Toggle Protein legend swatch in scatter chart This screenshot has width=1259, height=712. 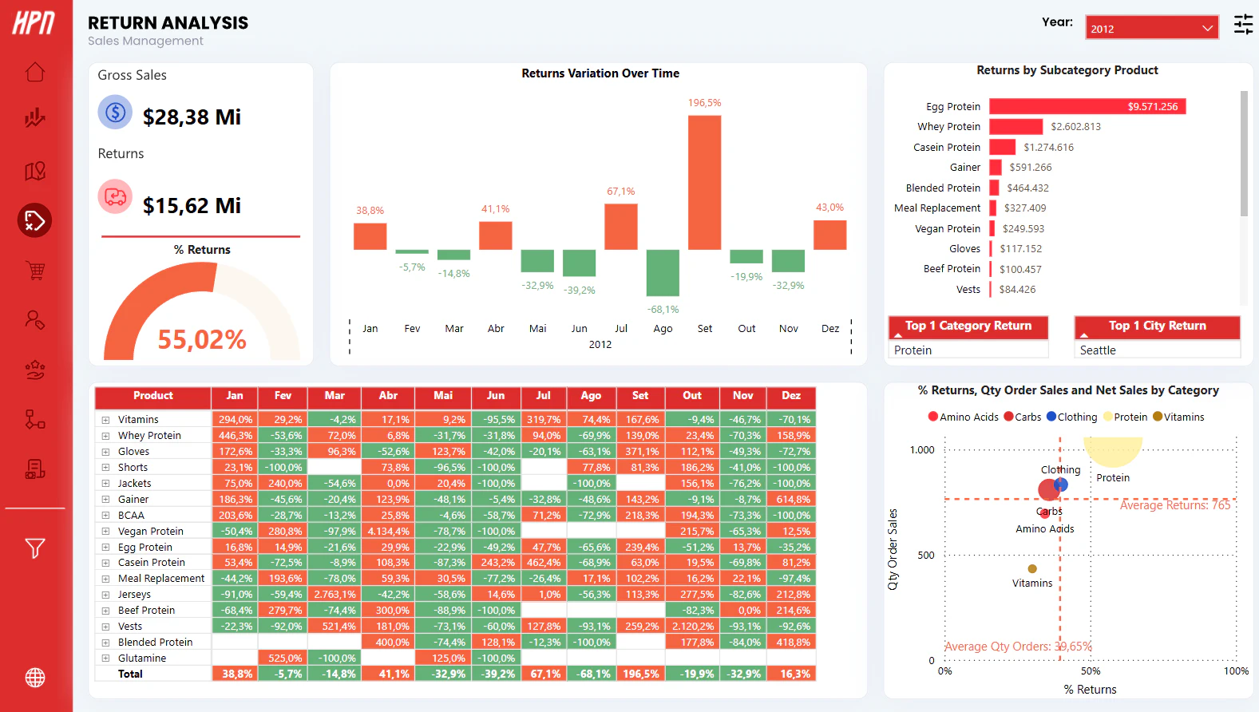pos(1107,417)
